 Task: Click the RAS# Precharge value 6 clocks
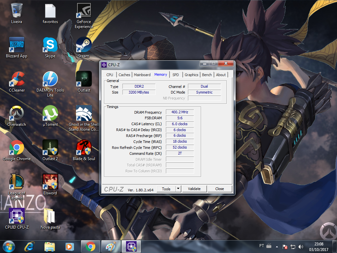180,135
